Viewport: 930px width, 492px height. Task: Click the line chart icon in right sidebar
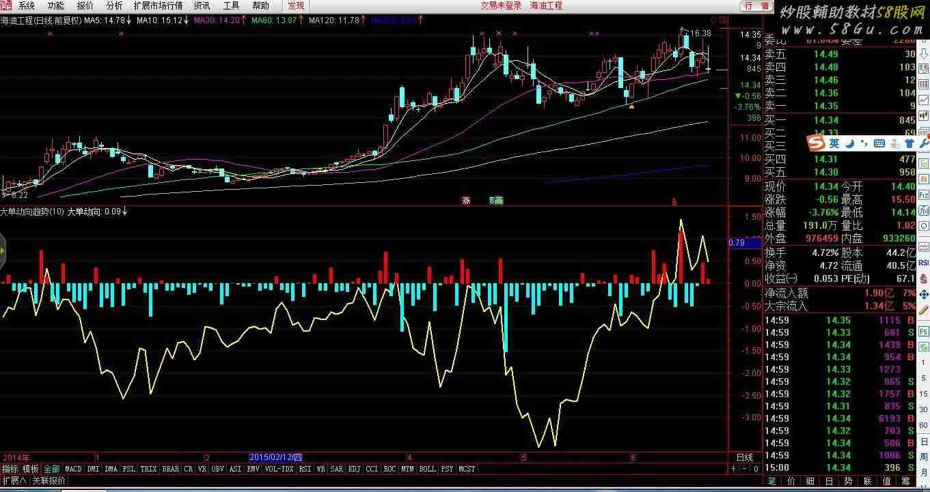click(923, 99)
